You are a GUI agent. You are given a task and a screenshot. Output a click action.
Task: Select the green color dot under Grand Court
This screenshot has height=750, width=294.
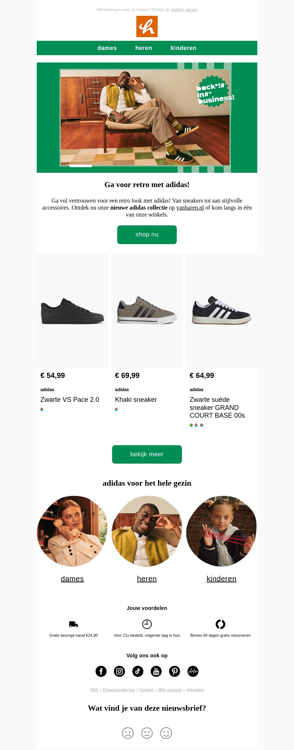pos(191,425)
